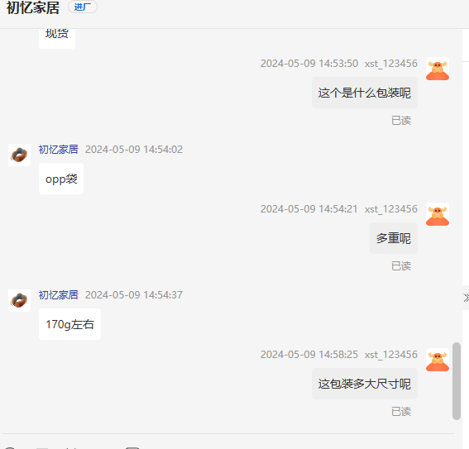Image resolution: width=469 pixels, height=449 pixels.
Task: Click the 已读 status under 多重呢
Action: pos(401,266)
